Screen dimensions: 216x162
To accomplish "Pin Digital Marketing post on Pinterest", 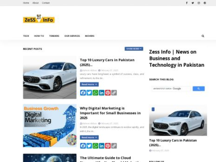I will point(108,146).
